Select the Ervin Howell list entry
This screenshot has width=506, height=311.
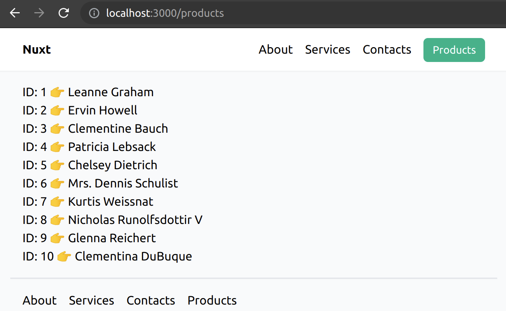[x=102, y=111]
